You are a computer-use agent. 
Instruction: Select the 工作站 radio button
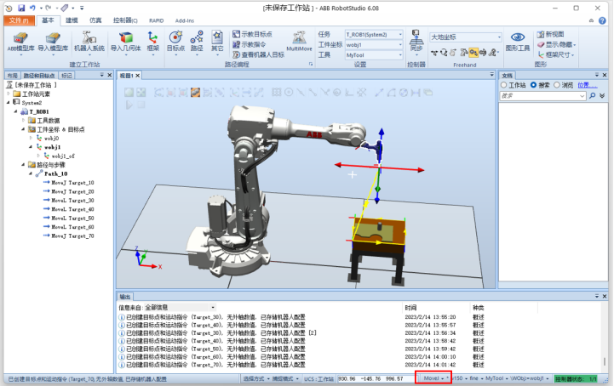[x=504, y=85]
